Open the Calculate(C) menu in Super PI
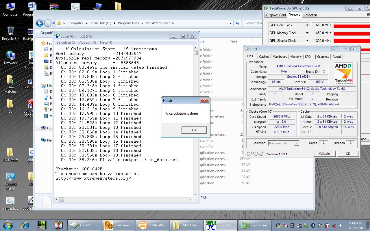Image resolution: width=370 pixels, height=231 pixels. (x=66, y=42)
